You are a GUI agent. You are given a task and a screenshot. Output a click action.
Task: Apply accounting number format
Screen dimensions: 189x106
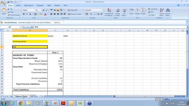coord(87,14)
